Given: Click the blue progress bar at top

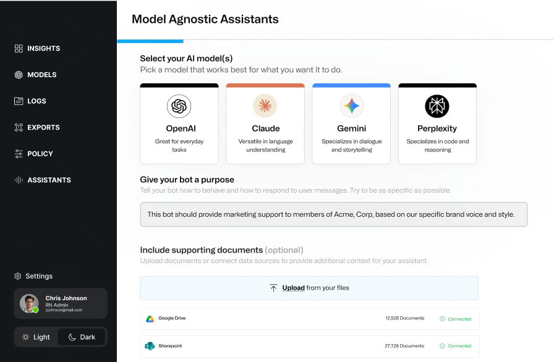Looking at the screenshot, I should (x=150, y=41).
